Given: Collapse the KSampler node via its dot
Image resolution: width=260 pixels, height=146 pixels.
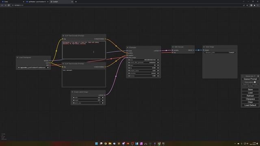Looking at the screenshot, I should pyautogui.click(x=128, y=47).
